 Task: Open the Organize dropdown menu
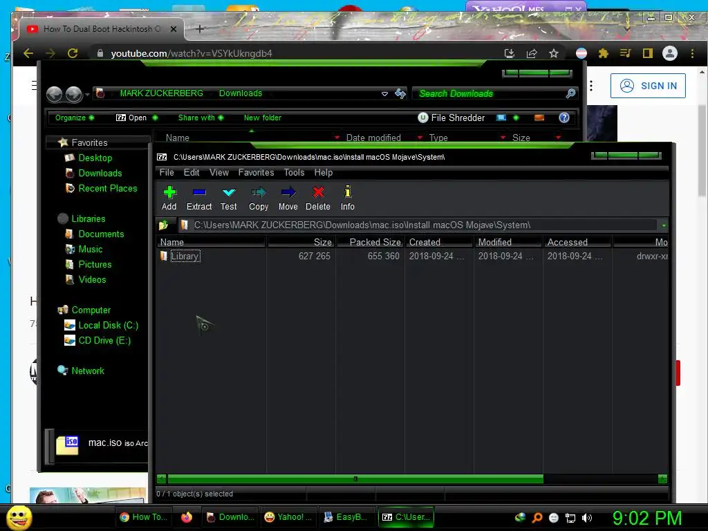pos(74,118)
